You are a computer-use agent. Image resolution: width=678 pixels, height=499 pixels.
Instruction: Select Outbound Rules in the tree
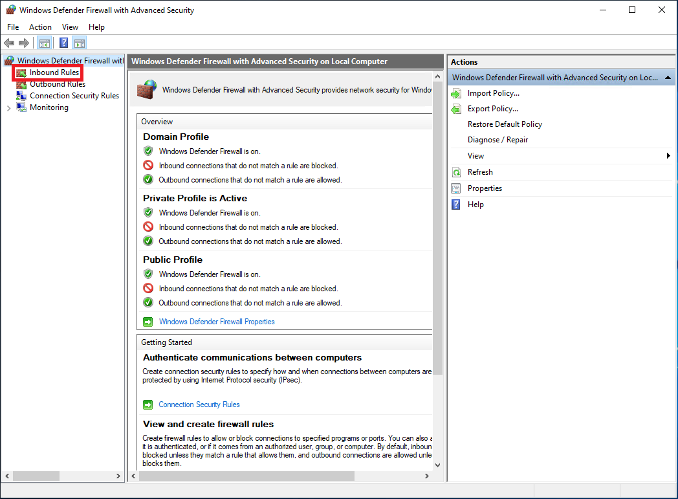point(58,84)
